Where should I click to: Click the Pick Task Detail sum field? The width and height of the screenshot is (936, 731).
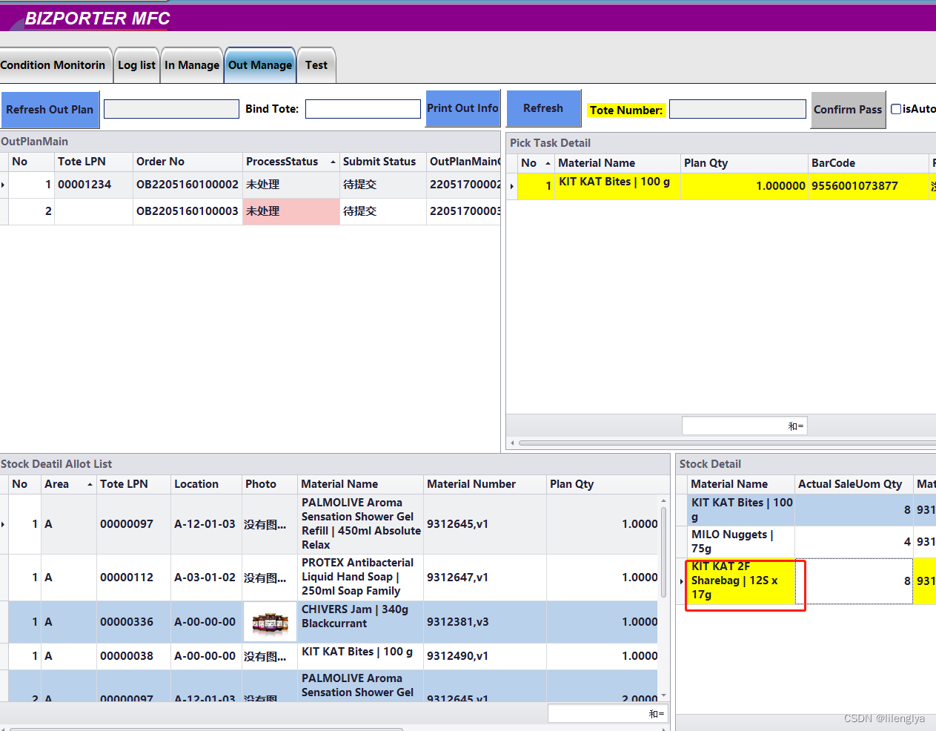pos(744,426)
